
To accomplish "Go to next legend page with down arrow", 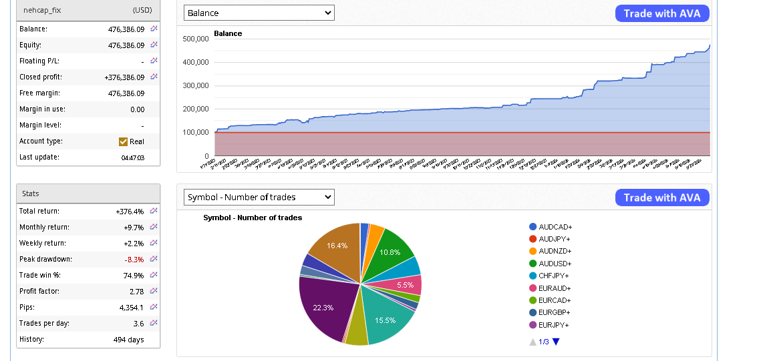I will click(x=556, y=342).
